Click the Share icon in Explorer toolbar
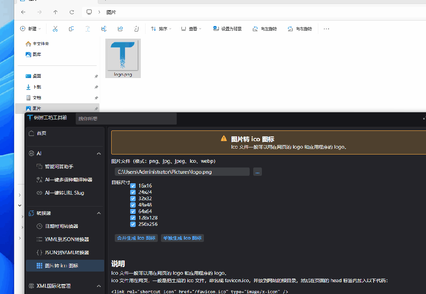The image size is (426, 294). [120, 29]
